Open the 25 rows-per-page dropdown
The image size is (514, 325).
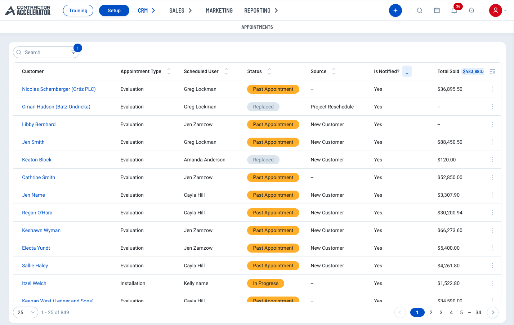pyautogui.click(x=26, y=312)
